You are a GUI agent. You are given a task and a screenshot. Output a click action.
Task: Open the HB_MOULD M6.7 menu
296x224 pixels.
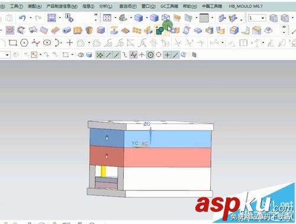click(246, 7)
